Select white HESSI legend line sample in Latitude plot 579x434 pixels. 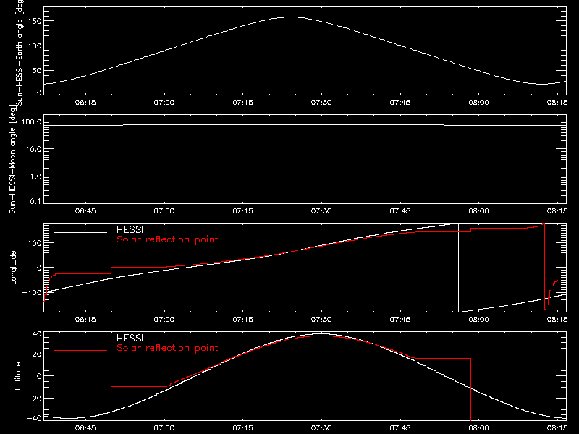(80, 341)
